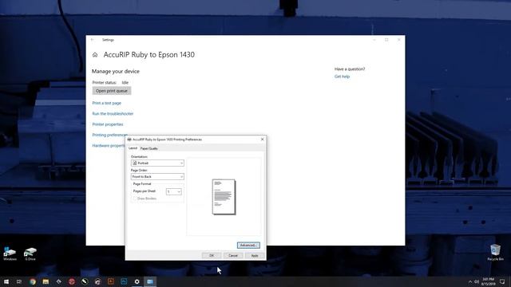The height and width of the screenshot is (287, 511).
Task: Click the red circular taskbar app icon
Action: (x=72, y=281)
